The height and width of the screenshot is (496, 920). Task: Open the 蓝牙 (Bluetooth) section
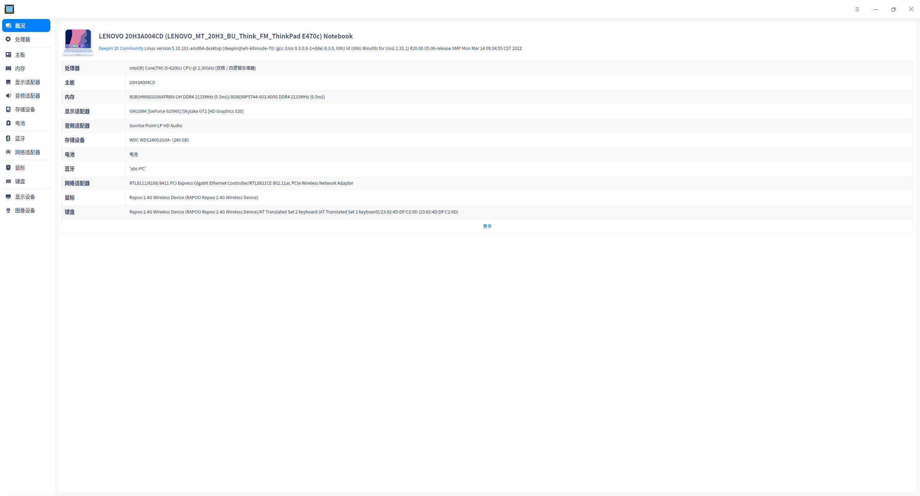point(26,138)
